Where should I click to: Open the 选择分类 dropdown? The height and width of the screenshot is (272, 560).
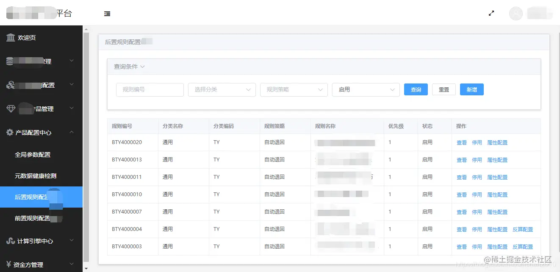pyautogui.click(x=222, y=89)
